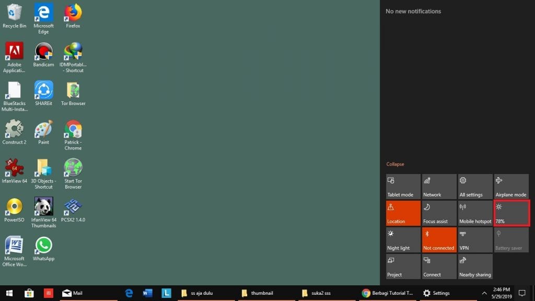Collapse the quick actions list

(395, 164)
